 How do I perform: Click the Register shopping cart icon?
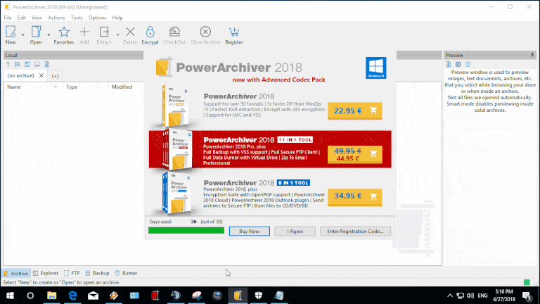tap(233, 32)
